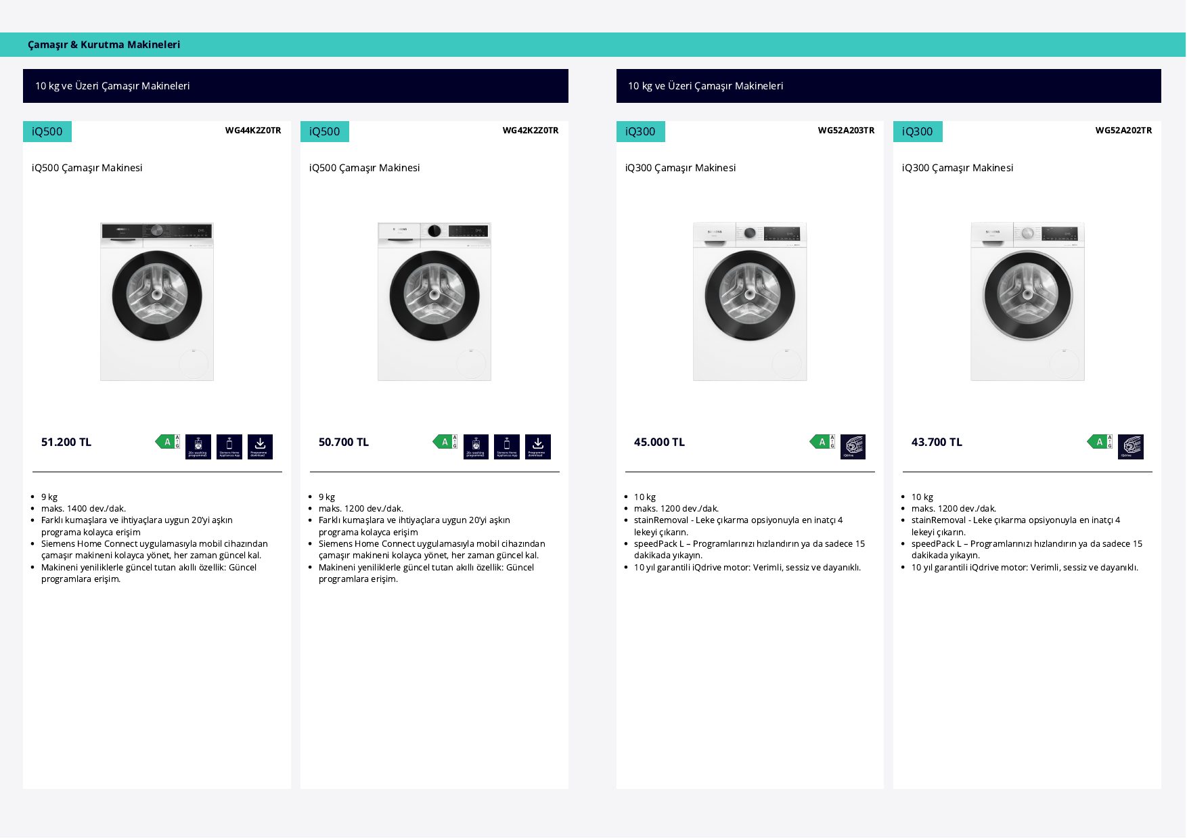Click the iQ300 badge next to WG52A203TR

tap(640, 131)
